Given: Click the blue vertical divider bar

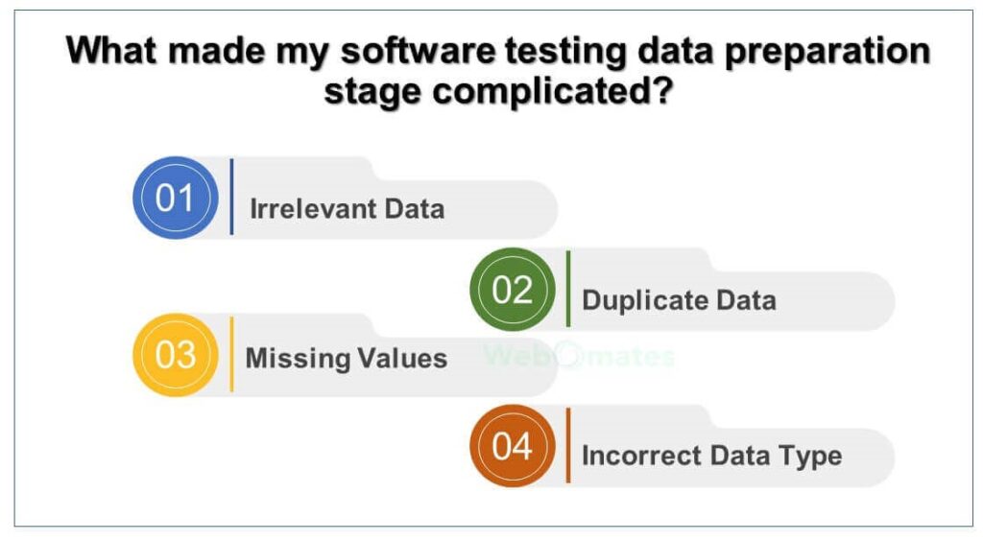Looking at the screenshot, I should point(232,197).
